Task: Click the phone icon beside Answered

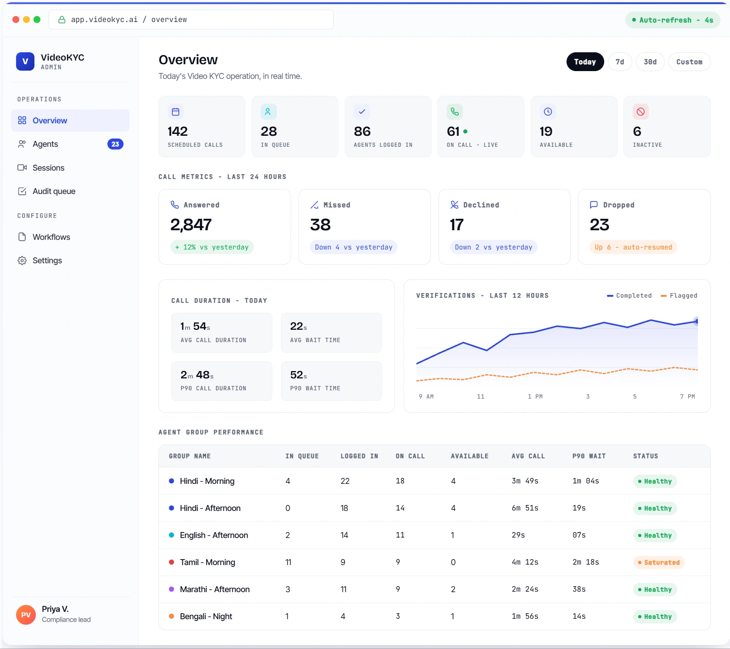Action: [x=175, y=205]
